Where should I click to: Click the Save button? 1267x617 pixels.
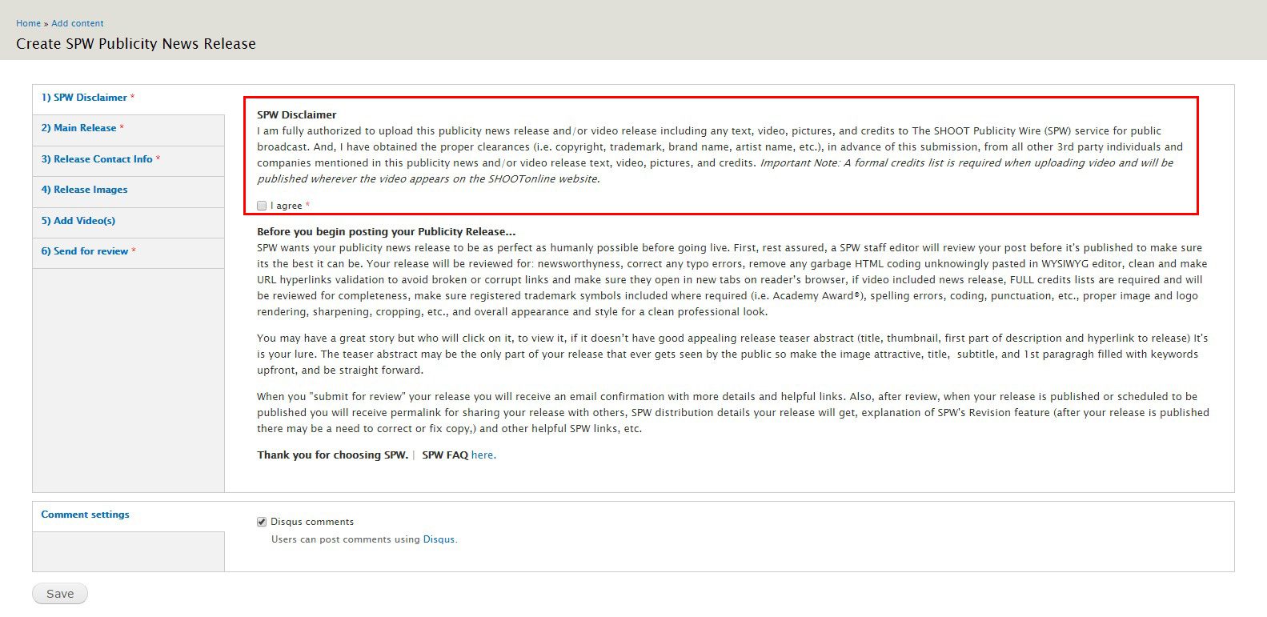[60, 594]
